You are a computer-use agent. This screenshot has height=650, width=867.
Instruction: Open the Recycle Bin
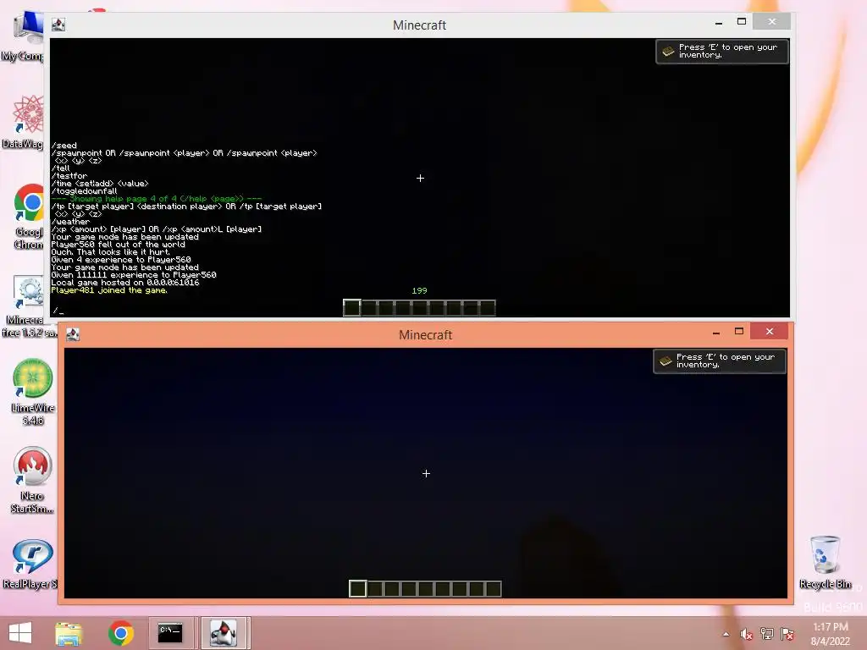click(x=825, y=562)
